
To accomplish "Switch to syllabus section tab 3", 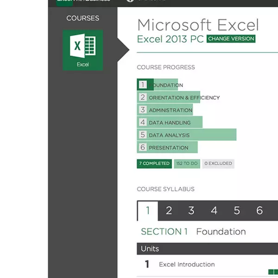I will pos(191,211).
